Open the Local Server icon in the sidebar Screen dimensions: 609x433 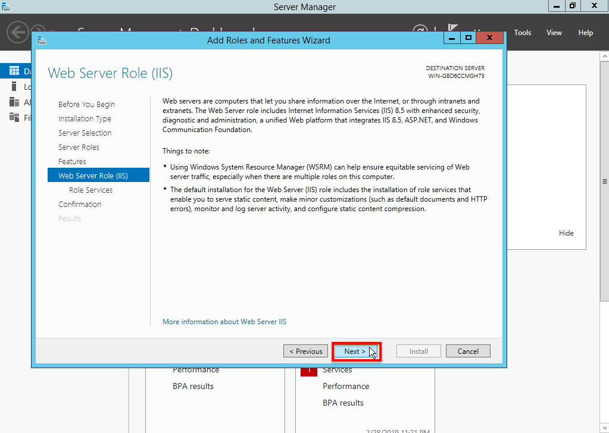click(14, 86)
